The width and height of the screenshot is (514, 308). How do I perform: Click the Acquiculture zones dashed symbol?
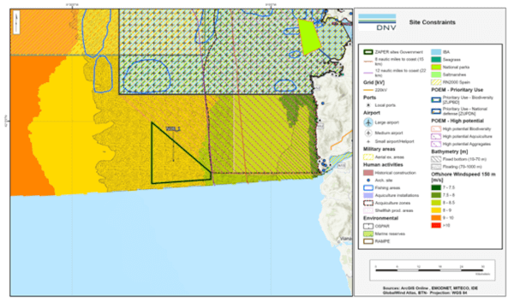click(368, 203)
